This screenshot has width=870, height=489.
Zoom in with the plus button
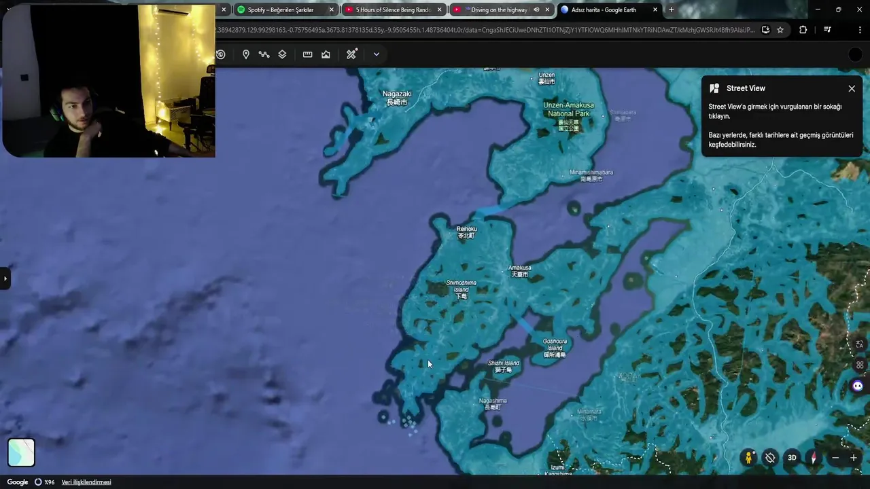tap(854, 458)
